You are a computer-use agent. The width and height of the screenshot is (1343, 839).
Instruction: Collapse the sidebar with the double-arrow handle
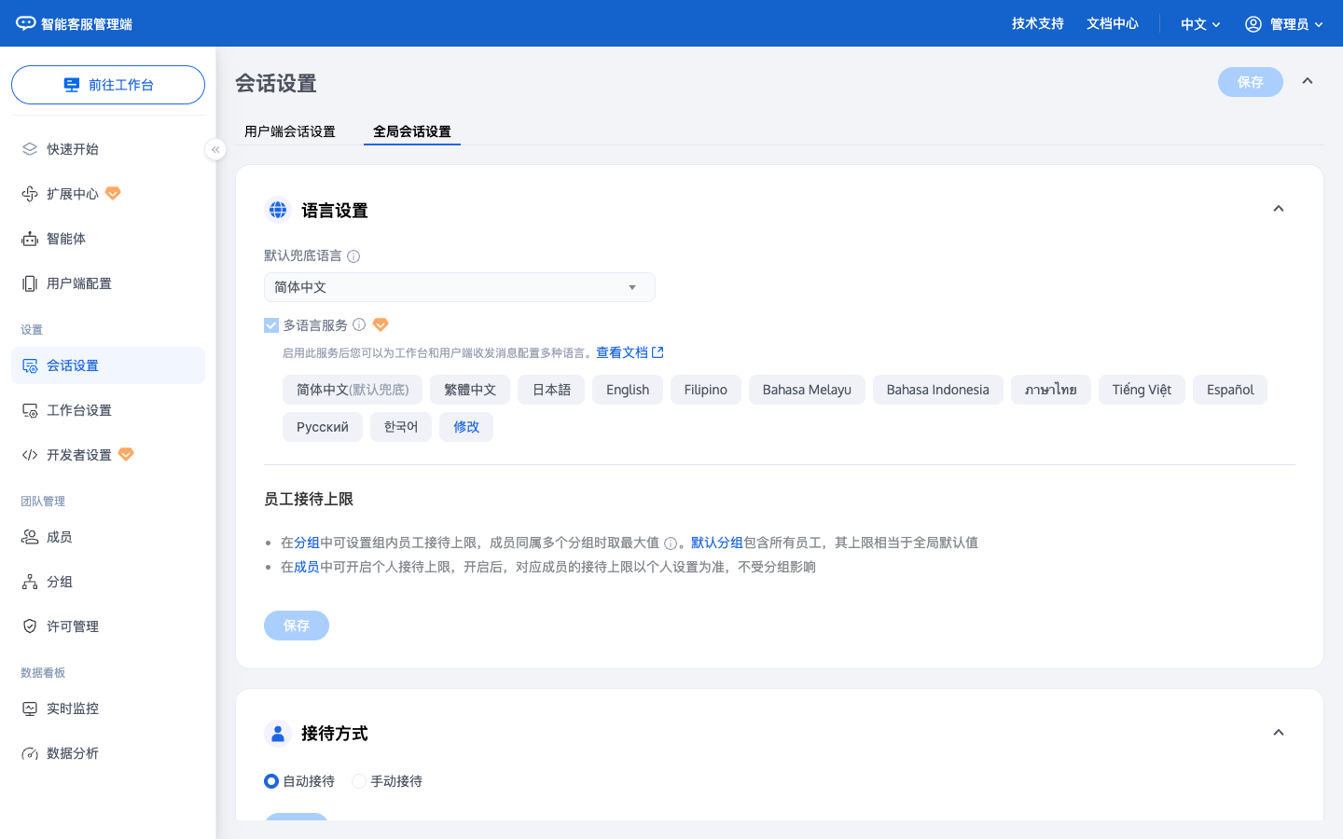215,149
